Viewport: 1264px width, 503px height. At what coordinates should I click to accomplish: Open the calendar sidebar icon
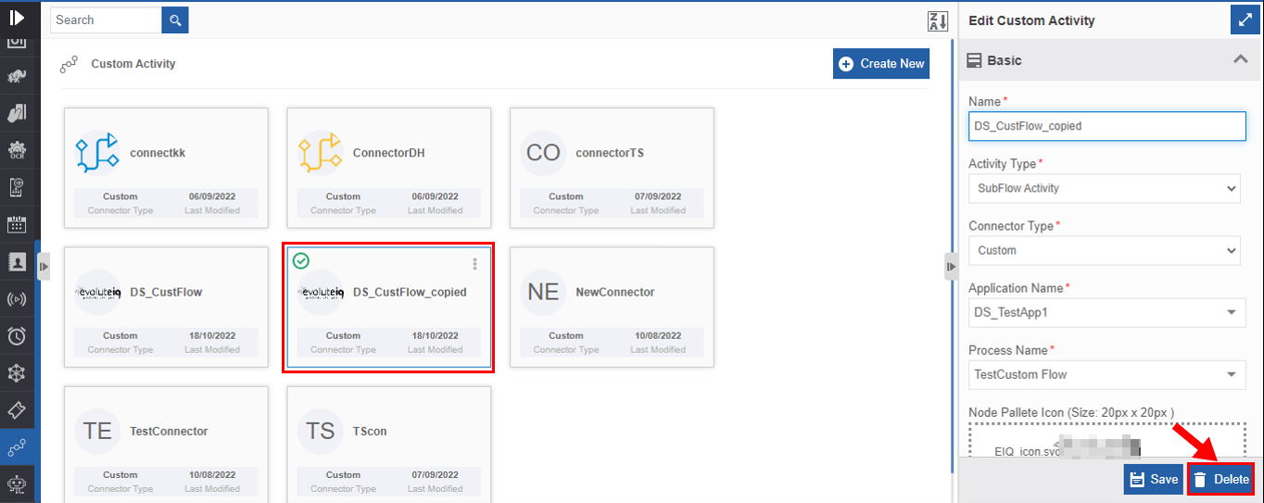pos(17,224)
